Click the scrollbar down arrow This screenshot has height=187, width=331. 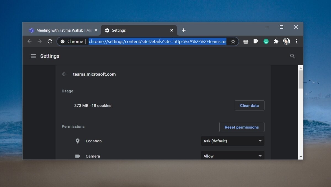(301, 157)
